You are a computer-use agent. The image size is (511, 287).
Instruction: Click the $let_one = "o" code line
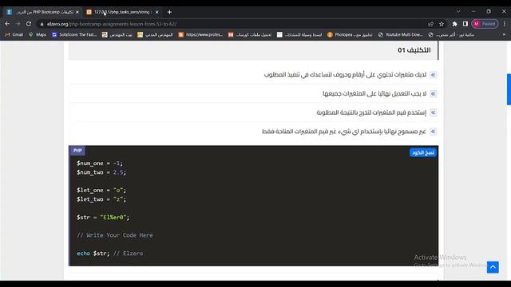101,191
